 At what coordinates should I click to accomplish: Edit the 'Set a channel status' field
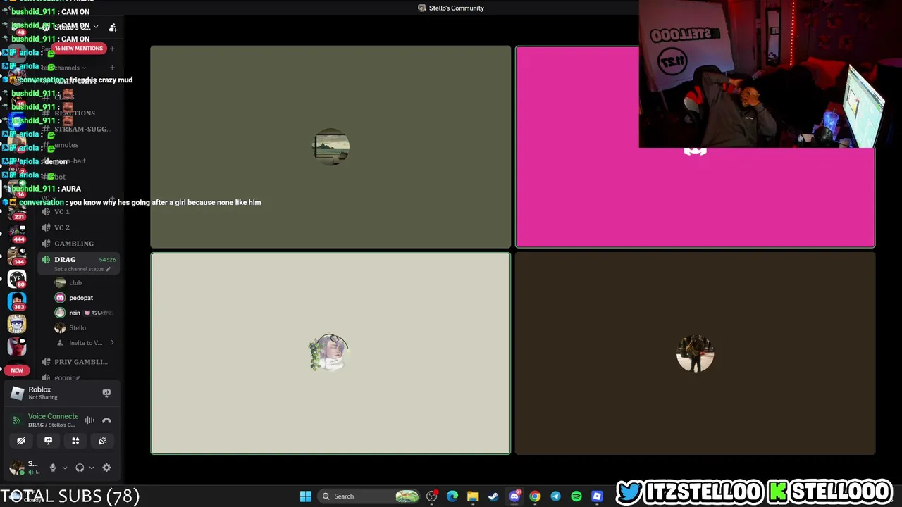click(82, 269)
